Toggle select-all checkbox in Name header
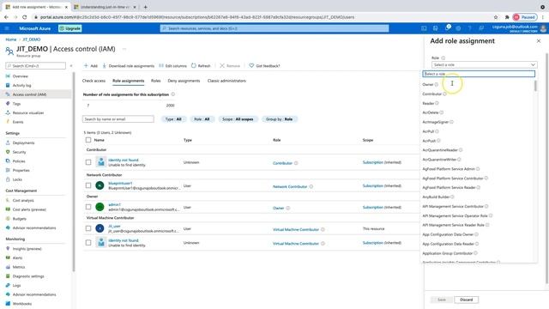The width and height of the screenshot is (549, 309). (88, 140)
